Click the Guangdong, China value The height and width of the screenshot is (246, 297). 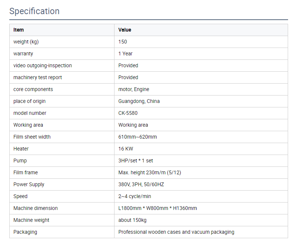(139, 101)
